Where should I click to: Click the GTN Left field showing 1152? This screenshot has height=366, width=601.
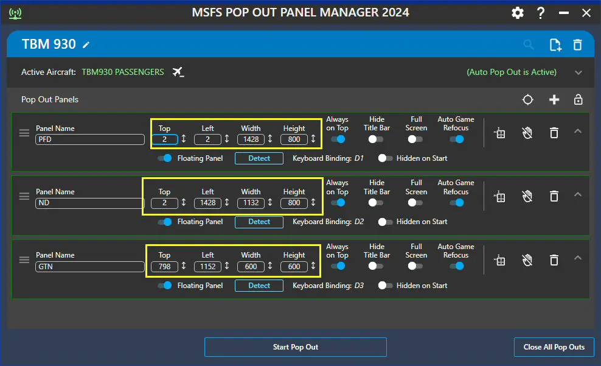[207, 267]
